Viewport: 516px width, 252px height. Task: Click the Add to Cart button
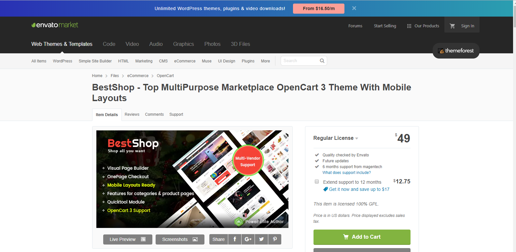coord(362,237)
